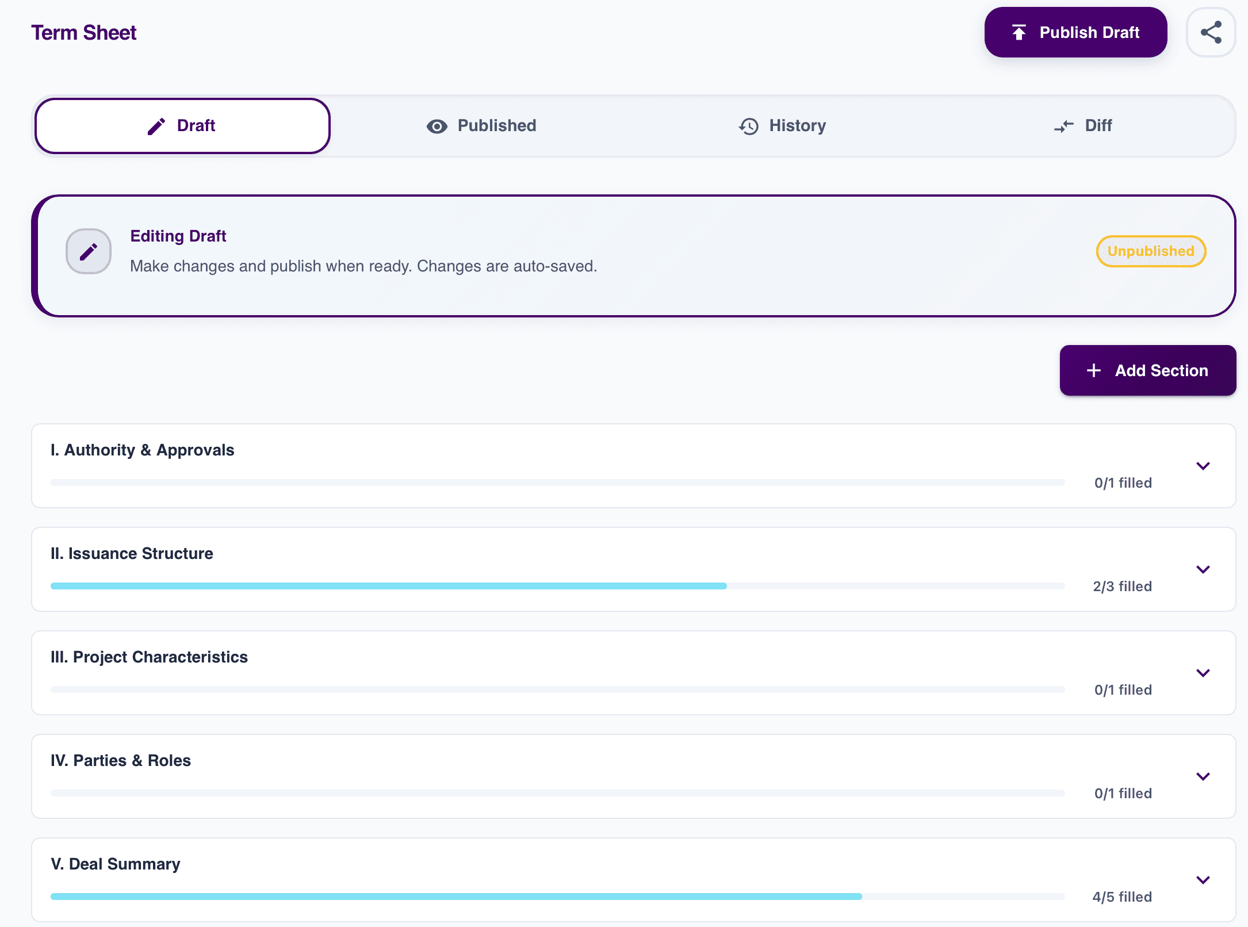Image resolution: width=1248 pixels, height=927 pixels.
Task: Click the Issuance Structure progress bar
Action: point(557,586)
